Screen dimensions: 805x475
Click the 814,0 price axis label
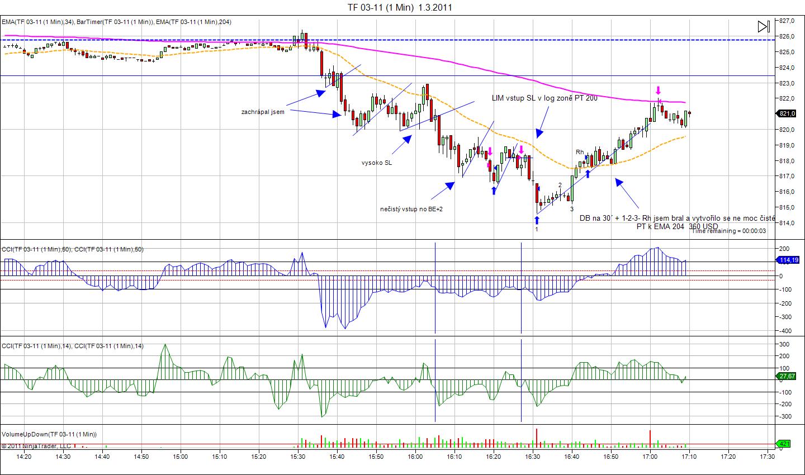point(787,224)
